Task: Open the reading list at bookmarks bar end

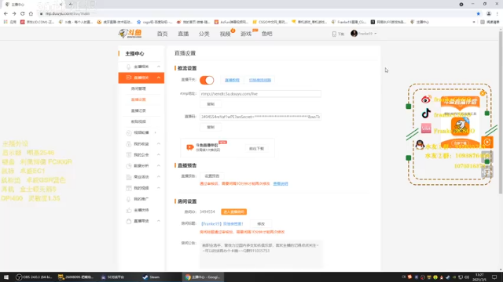Action: click(490, 22)
